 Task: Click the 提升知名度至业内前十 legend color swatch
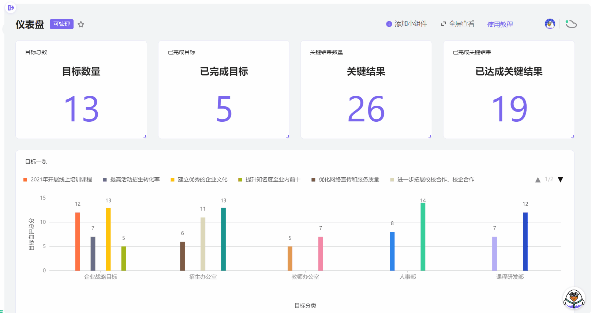coord(240,180)
